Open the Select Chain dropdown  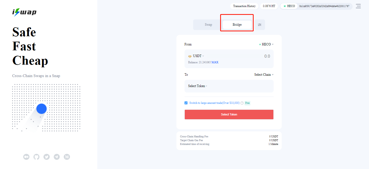(x=264, y=75)
